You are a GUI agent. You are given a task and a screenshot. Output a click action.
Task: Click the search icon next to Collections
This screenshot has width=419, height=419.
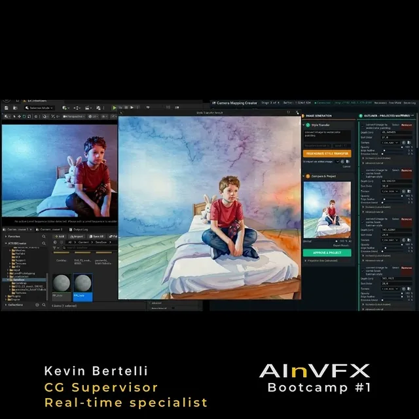coord(44,305)
